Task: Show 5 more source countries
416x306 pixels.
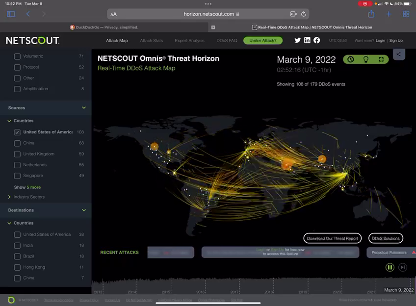Action: point(27,187)
